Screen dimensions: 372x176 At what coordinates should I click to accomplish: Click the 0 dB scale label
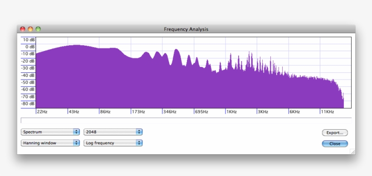[x=30, y=47]
